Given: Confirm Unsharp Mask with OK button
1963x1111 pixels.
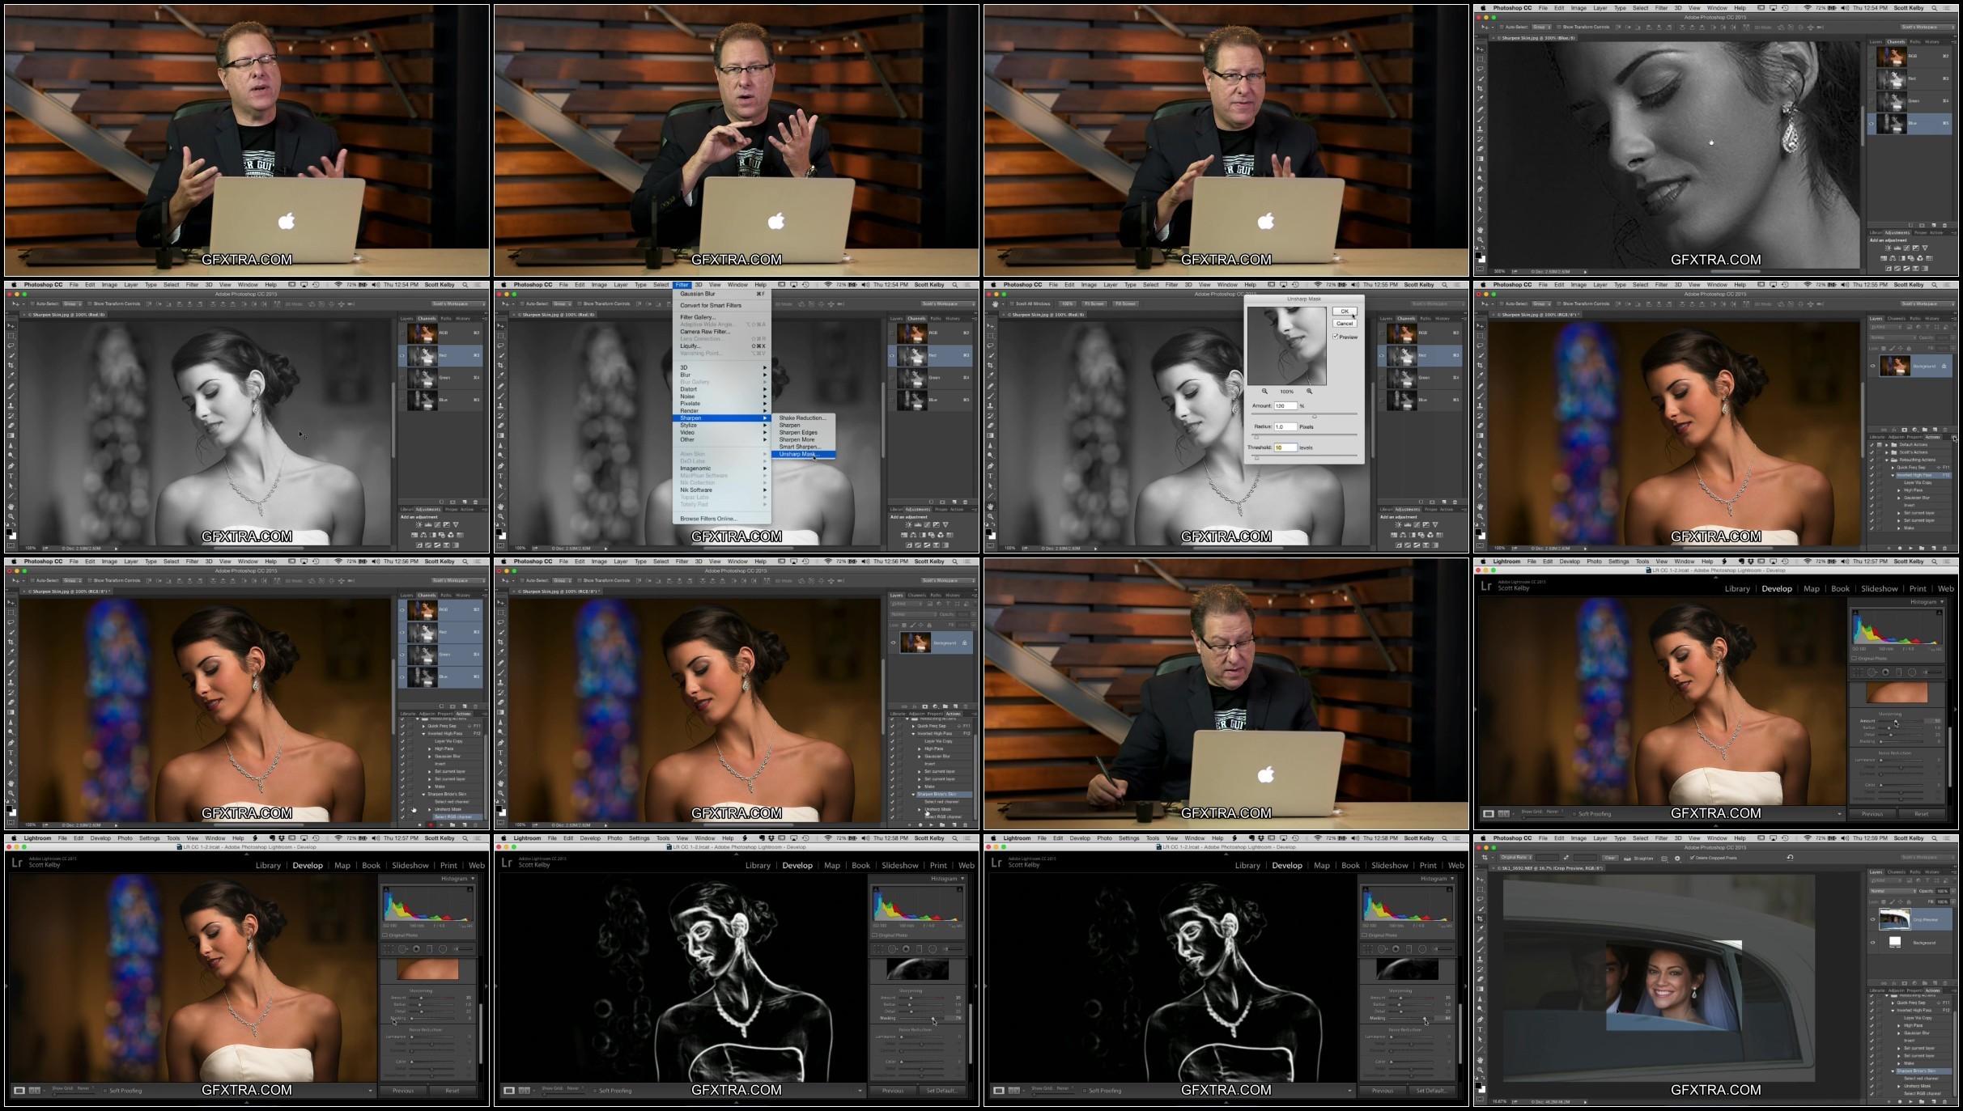Looking at the screenshot, I should click(1345, 312).
